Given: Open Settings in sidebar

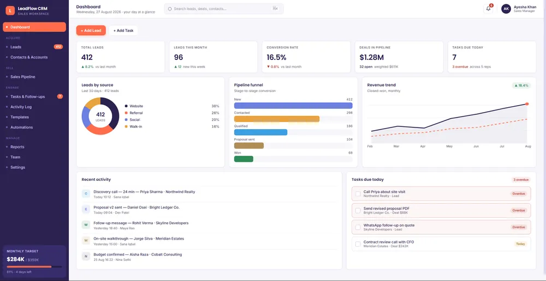Looking at the screenshot, I should (34, 167).
